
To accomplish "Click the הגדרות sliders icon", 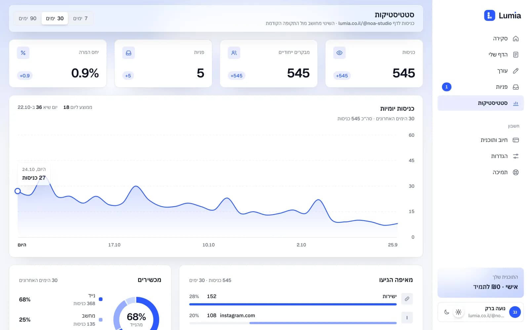I will (x=515, y=156).
